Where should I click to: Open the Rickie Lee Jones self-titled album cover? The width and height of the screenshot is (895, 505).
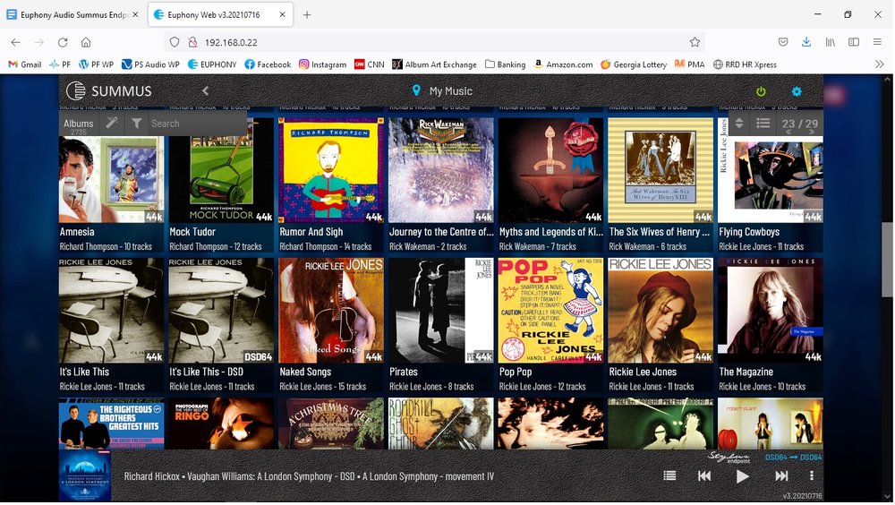click(x=661, y=310)
